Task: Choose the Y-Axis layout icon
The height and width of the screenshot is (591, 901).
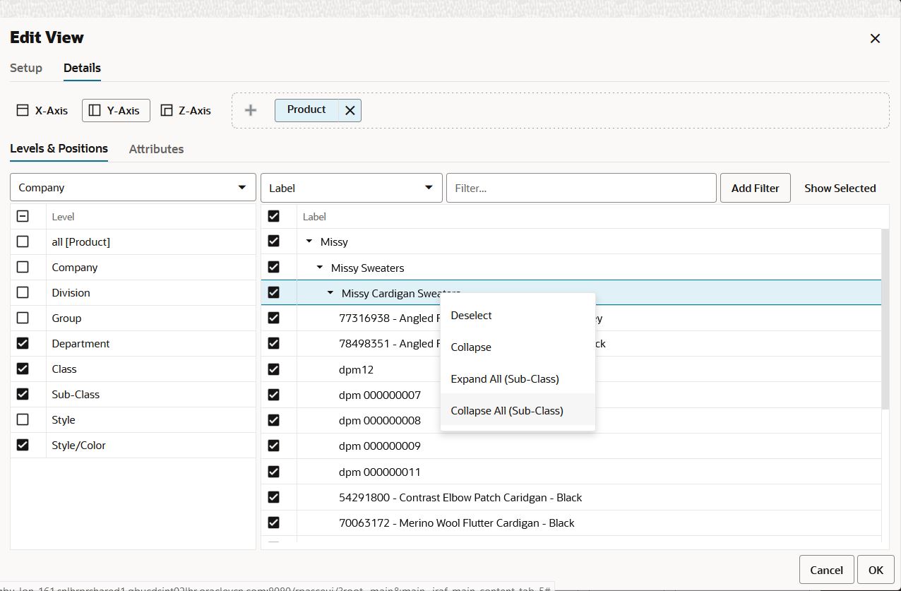Action: [x=95, y=110]
